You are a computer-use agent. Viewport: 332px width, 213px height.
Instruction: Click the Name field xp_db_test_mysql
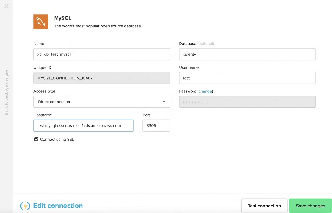click(102, 54)
